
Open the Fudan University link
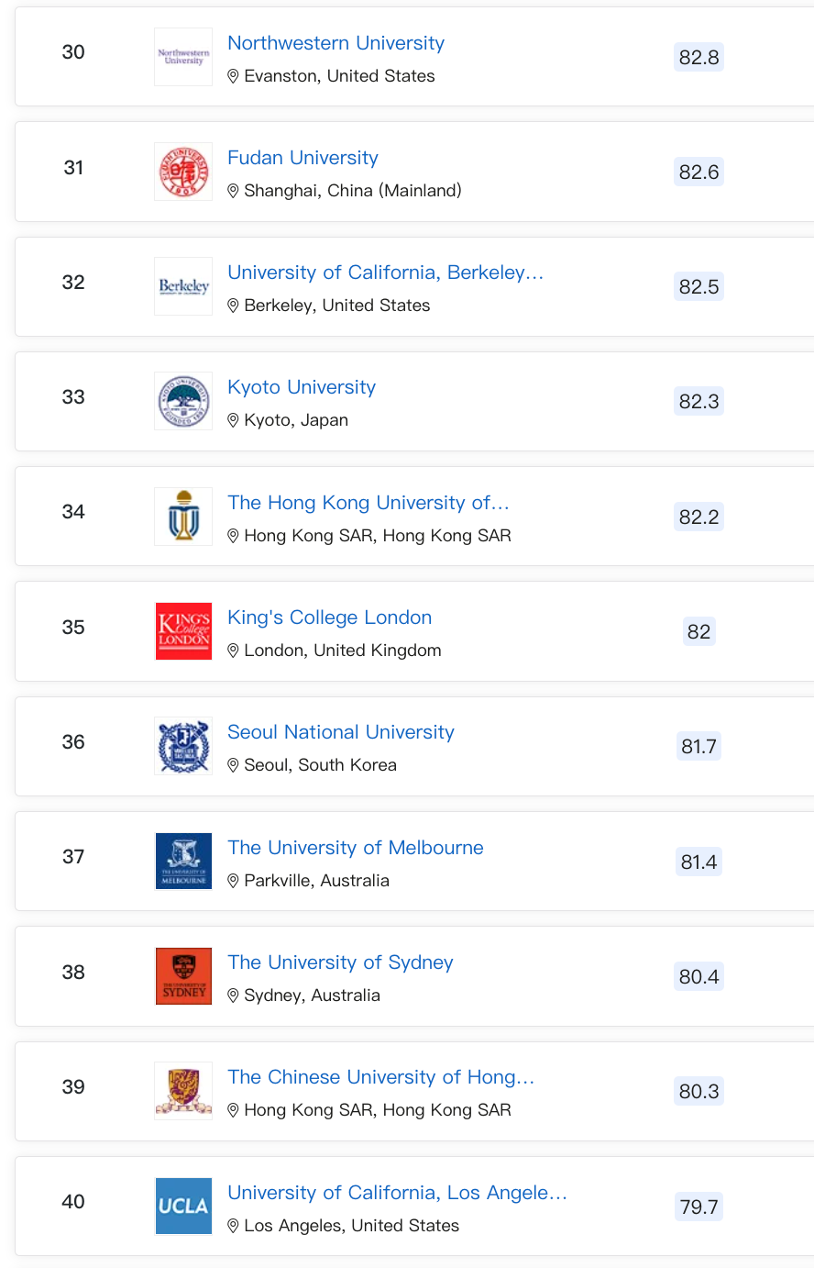pos(302,158)
